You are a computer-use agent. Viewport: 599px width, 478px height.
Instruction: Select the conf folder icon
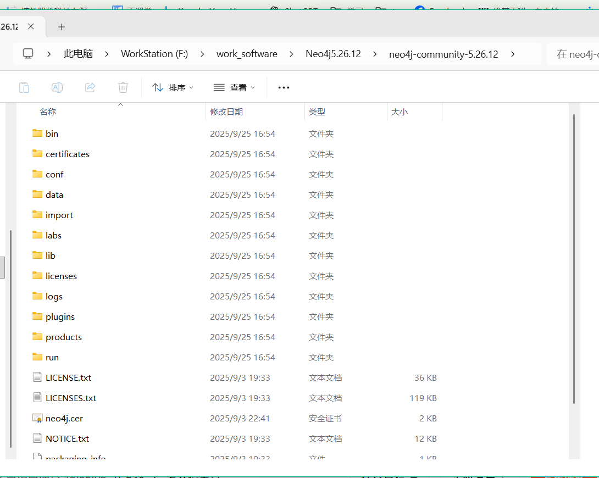click(37, 174)
